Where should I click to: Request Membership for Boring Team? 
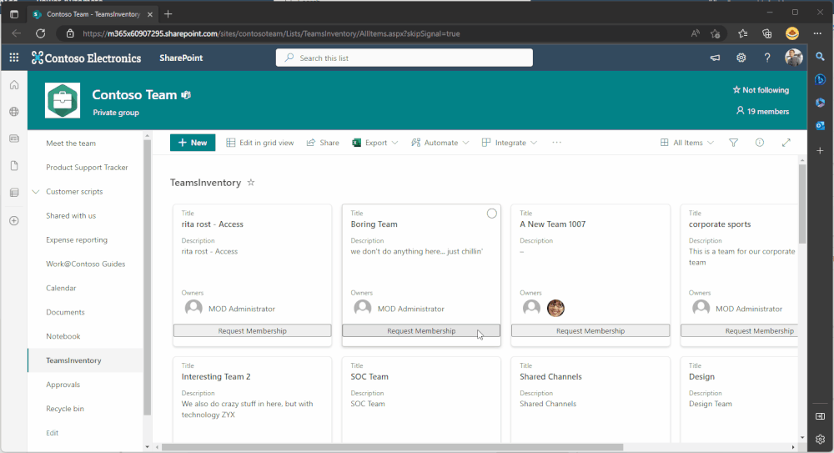(x=420, y=330)
